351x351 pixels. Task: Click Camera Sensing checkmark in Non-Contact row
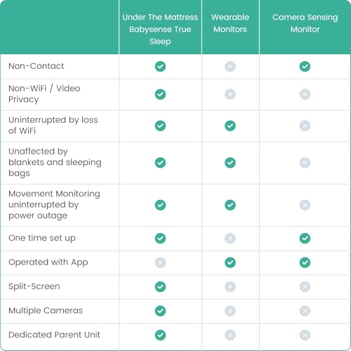305,67
